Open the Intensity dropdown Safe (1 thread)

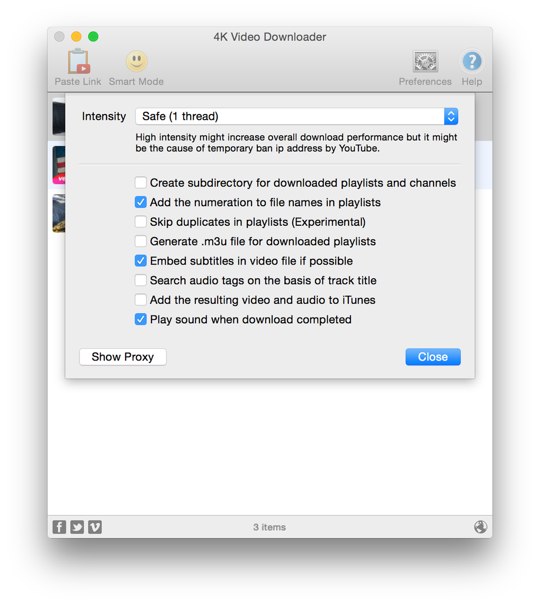click(296, 116)
